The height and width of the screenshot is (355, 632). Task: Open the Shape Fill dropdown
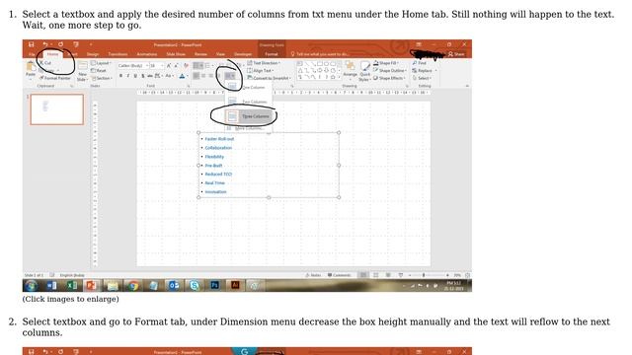pyautogui.click(x=386, y=63)
